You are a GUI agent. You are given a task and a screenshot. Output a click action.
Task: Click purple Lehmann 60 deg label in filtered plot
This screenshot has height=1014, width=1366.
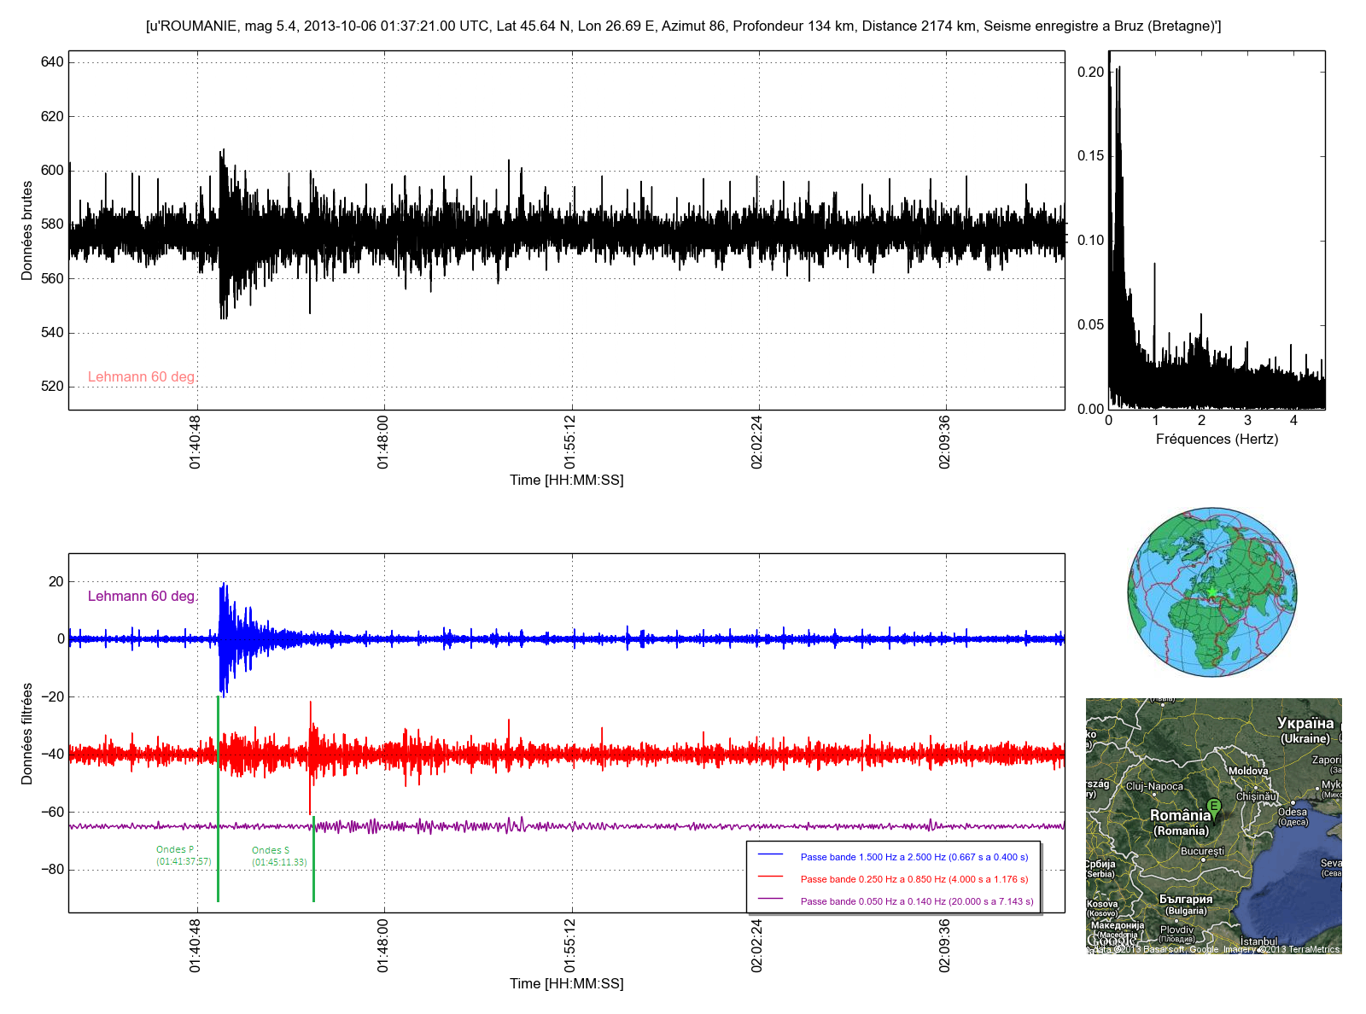point(142,597)
